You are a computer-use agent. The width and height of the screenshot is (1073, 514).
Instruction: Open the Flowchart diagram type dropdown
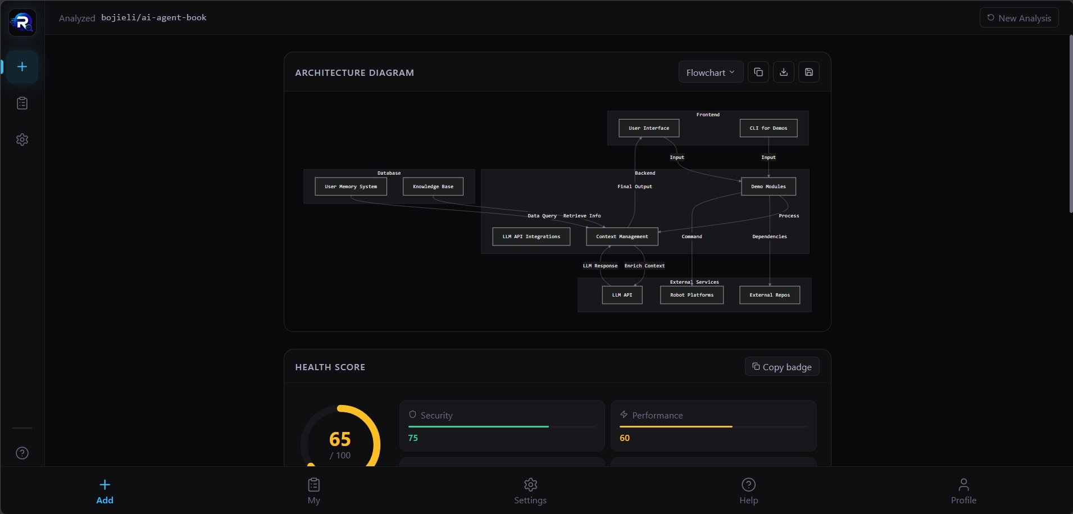[x=711, y=72]
